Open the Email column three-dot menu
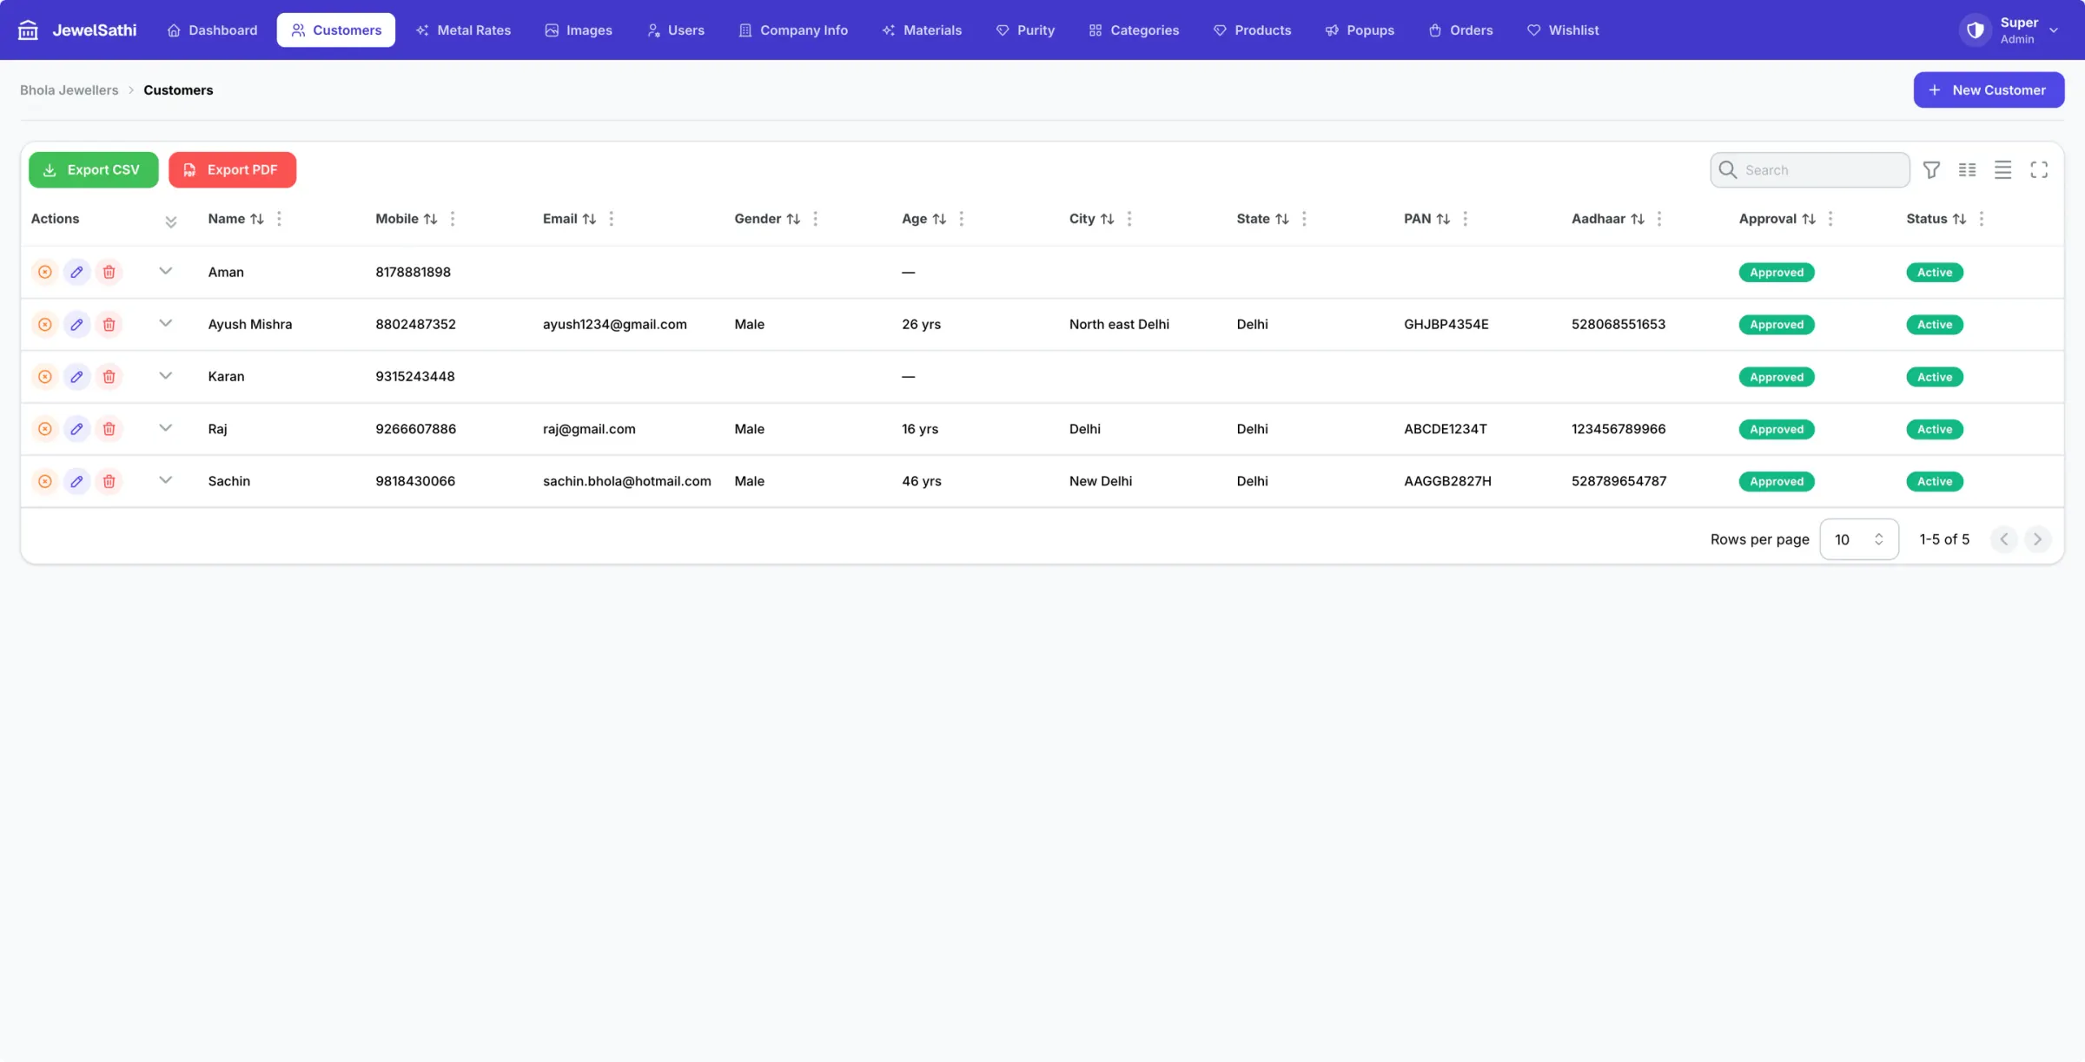Image resolution: width=2085 pixels, height=1062 pixels. coord(612,219)
